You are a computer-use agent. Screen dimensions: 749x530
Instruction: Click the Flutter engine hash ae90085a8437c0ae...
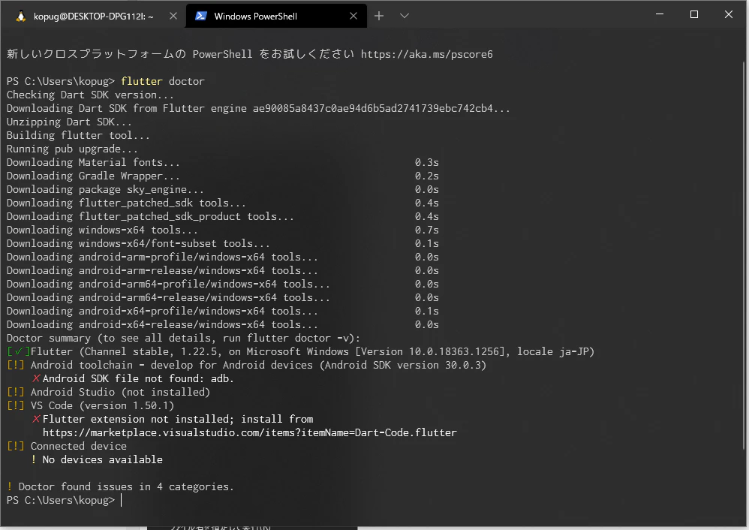(x=372, y=109)
